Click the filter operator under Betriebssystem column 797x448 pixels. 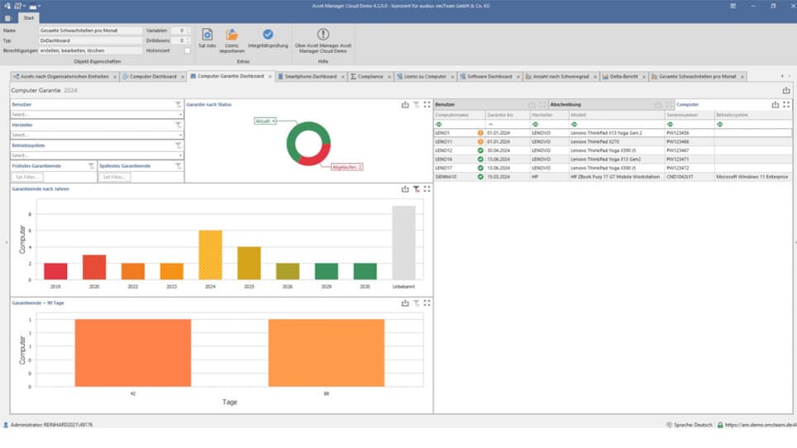[720, 125]
